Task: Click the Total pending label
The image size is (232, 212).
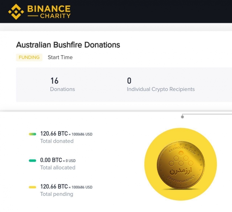Action: pos(57,194)
